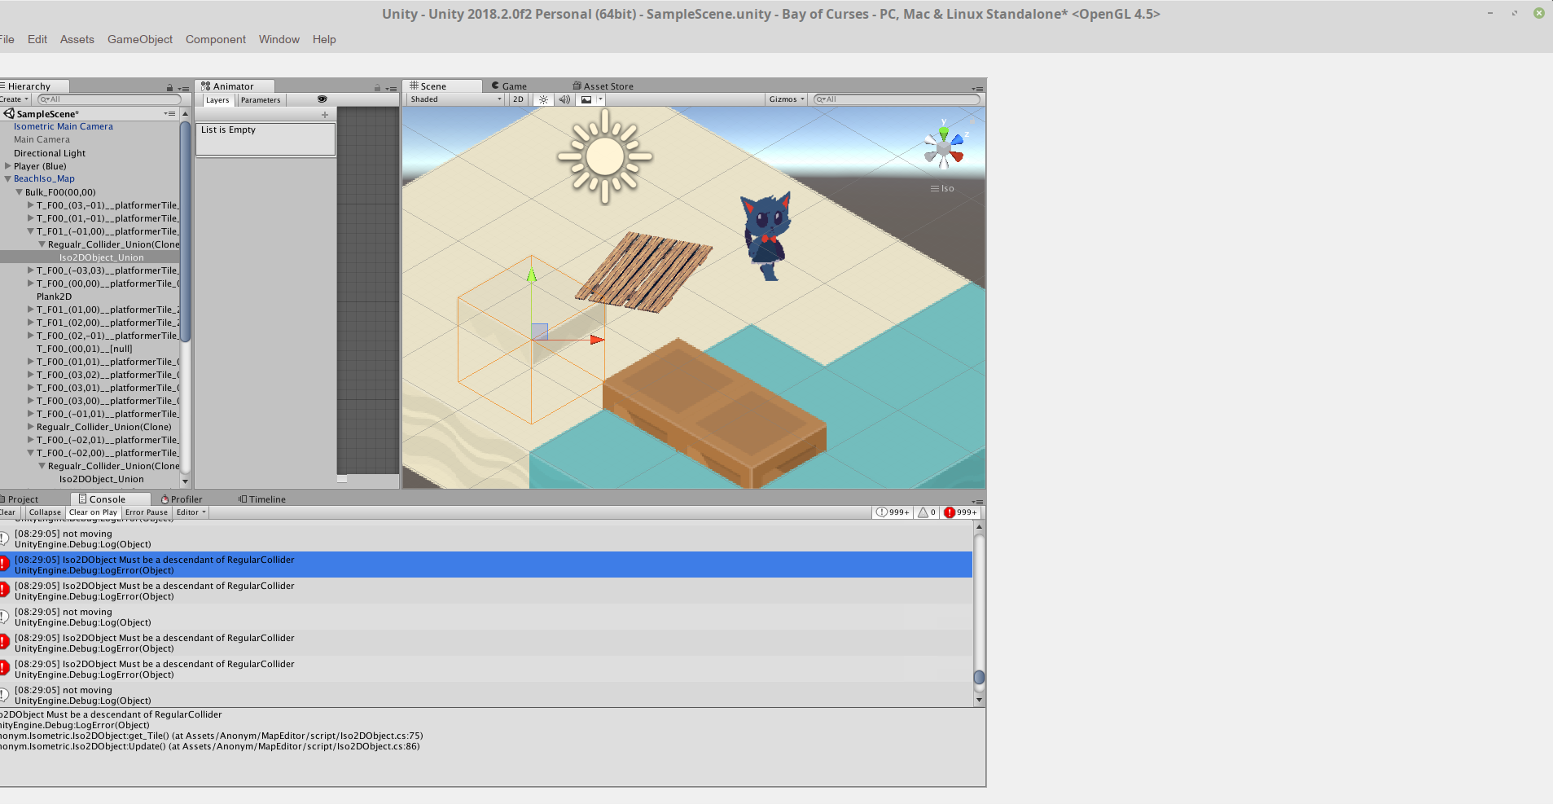Screen dimensions: 1553x804
Task: Open Animator panel options menu
Action: 391,88
